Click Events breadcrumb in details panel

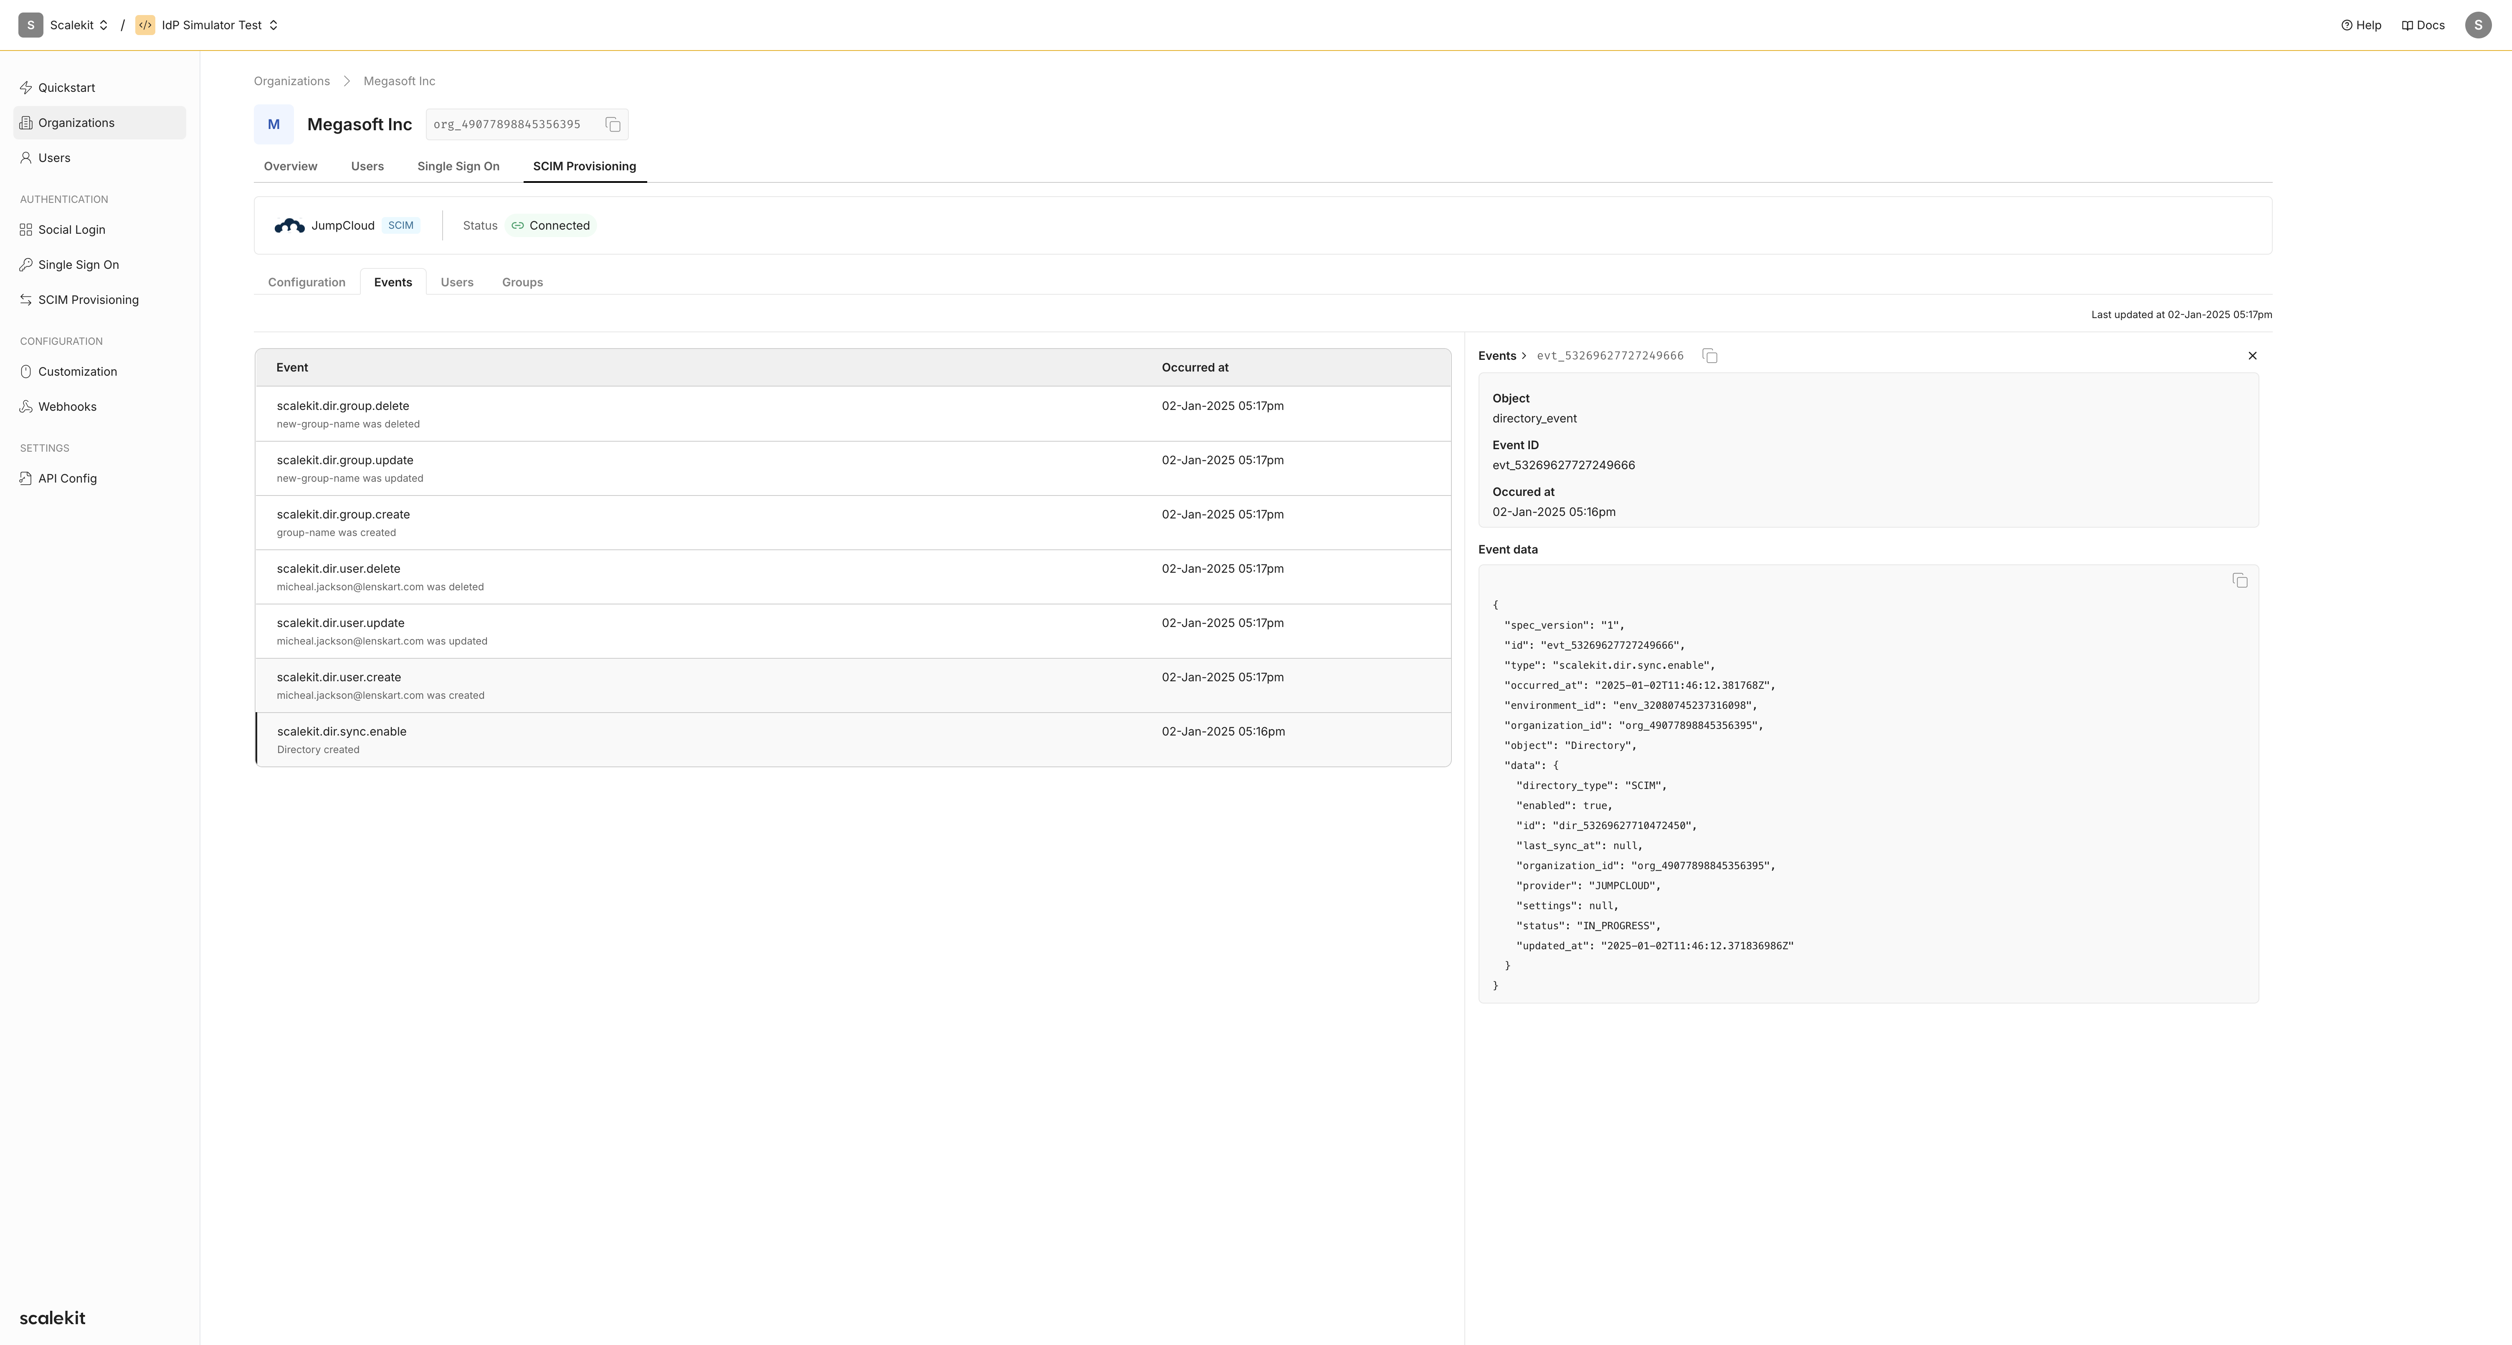pos(1497,356)
